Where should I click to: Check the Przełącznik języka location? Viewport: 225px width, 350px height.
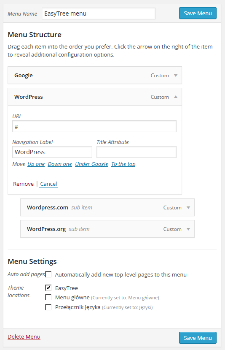click(48, 307)
